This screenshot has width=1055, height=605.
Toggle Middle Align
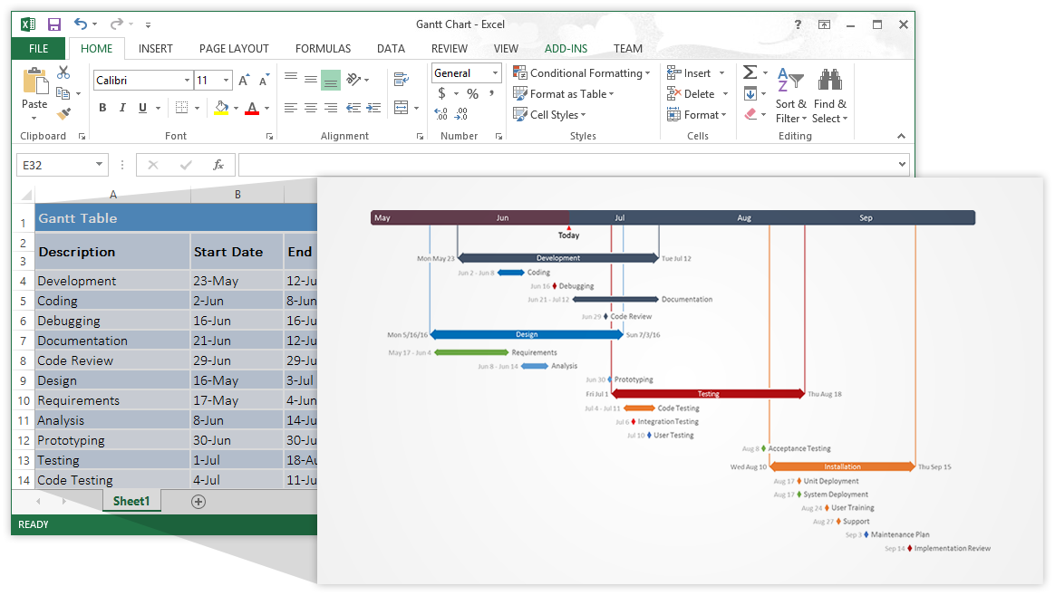[310, 80]
